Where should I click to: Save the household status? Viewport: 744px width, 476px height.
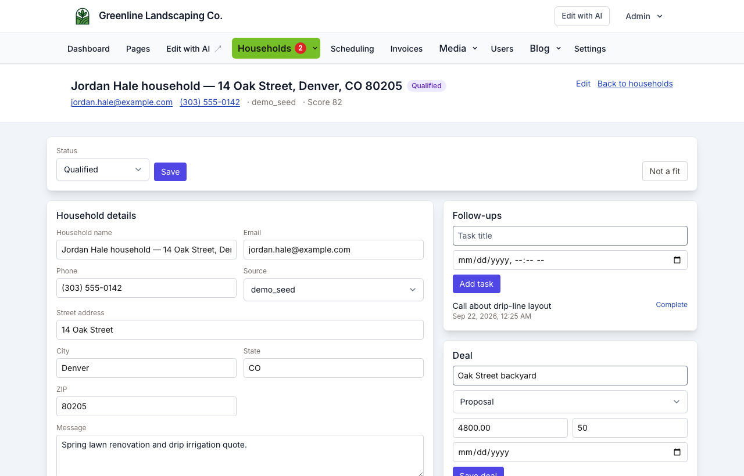pyautogui.click(x=170, y=172)
